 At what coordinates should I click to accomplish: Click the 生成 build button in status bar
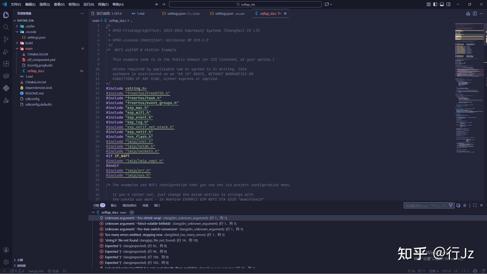[x=53, y=271]
